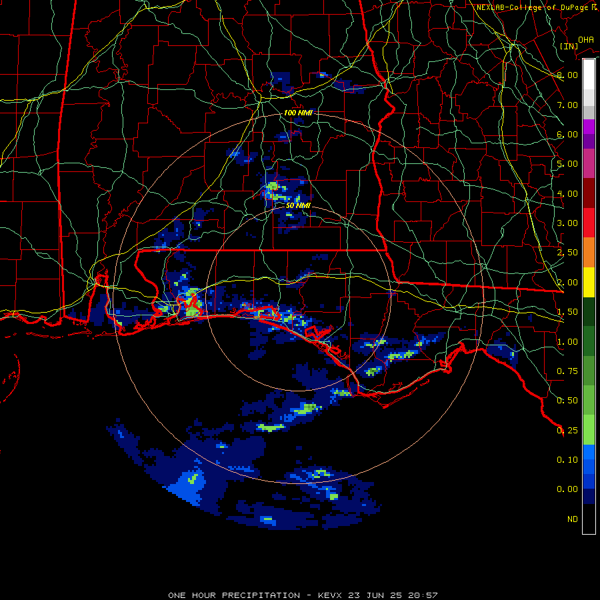The image size is (600, 600).
Task: Click the OHA product code label
Action: pos(586,39)
